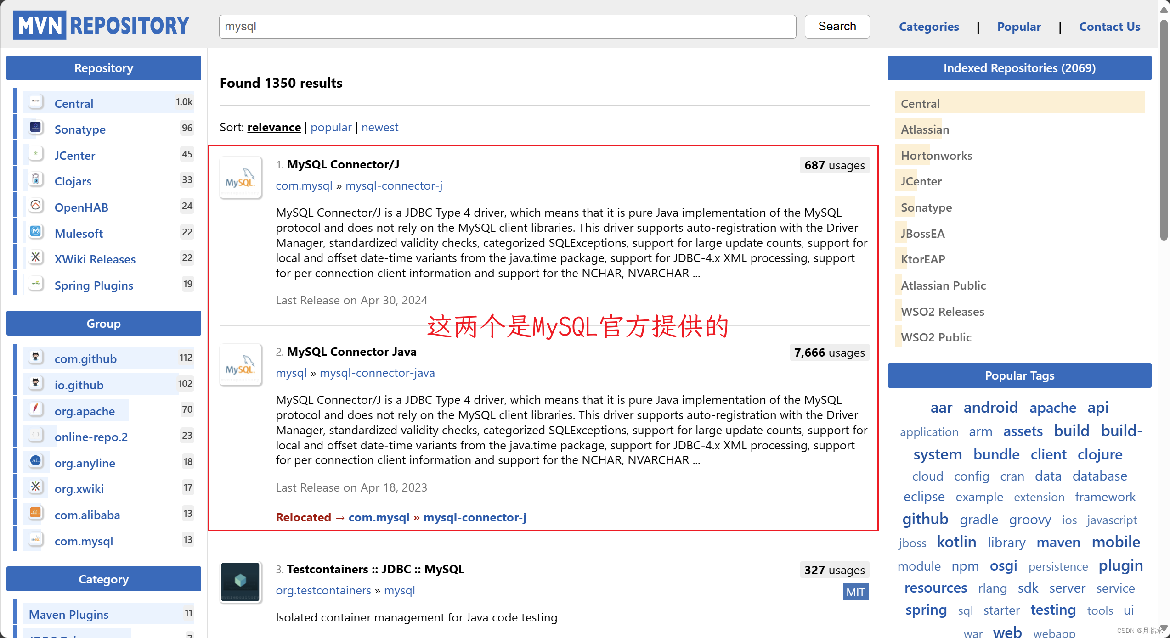Open the com.mysql group link
Viewport: 1170px width, 638px height.
point(304,185)
